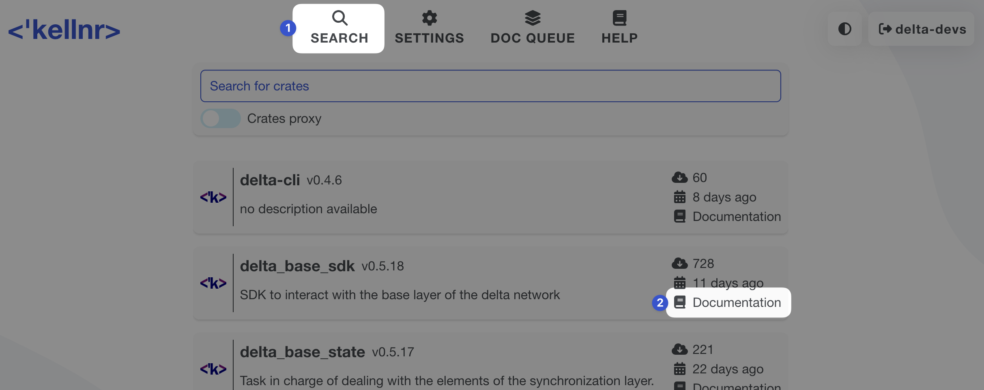Focus the Search for crates field
The height and width of the screenshot is (390, 984).
(x=490, y=86)
